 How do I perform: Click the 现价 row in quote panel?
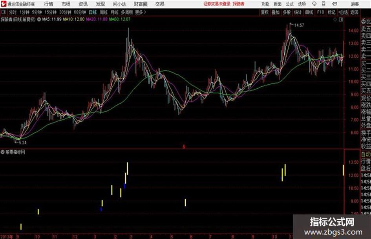[366, 98]
